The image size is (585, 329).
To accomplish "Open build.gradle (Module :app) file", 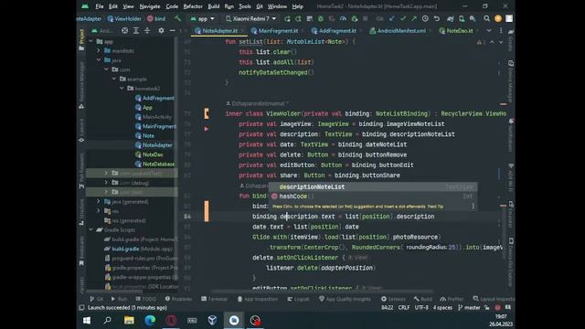I will pos(139,249).
